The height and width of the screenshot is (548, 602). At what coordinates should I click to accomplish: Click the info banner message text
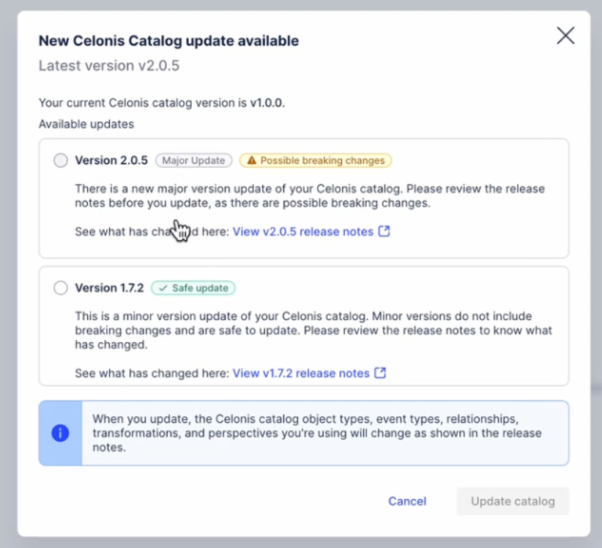click(316, 433)
